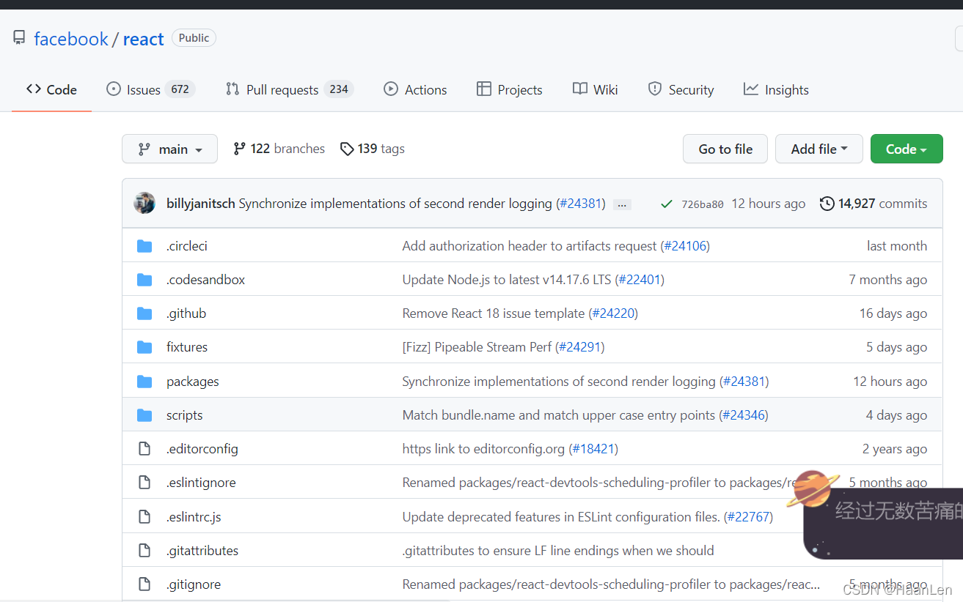Open the .gitignore file
Viewport: 963px width, 602px height.
click(194, 584)
